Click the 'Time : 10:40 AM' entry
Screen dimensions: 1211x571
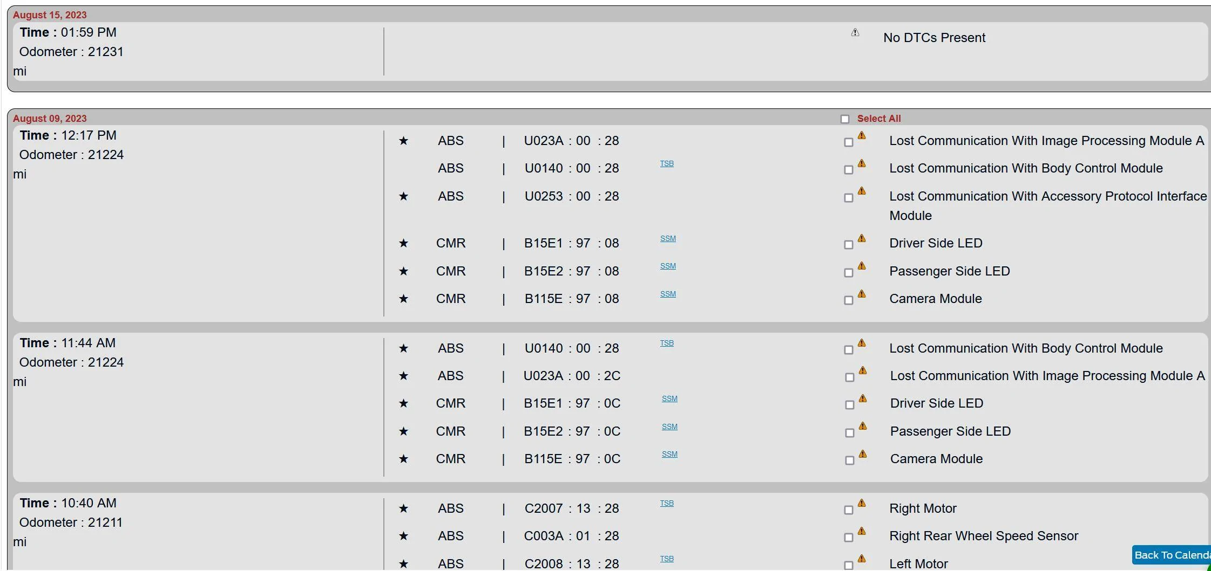point(68,503)
